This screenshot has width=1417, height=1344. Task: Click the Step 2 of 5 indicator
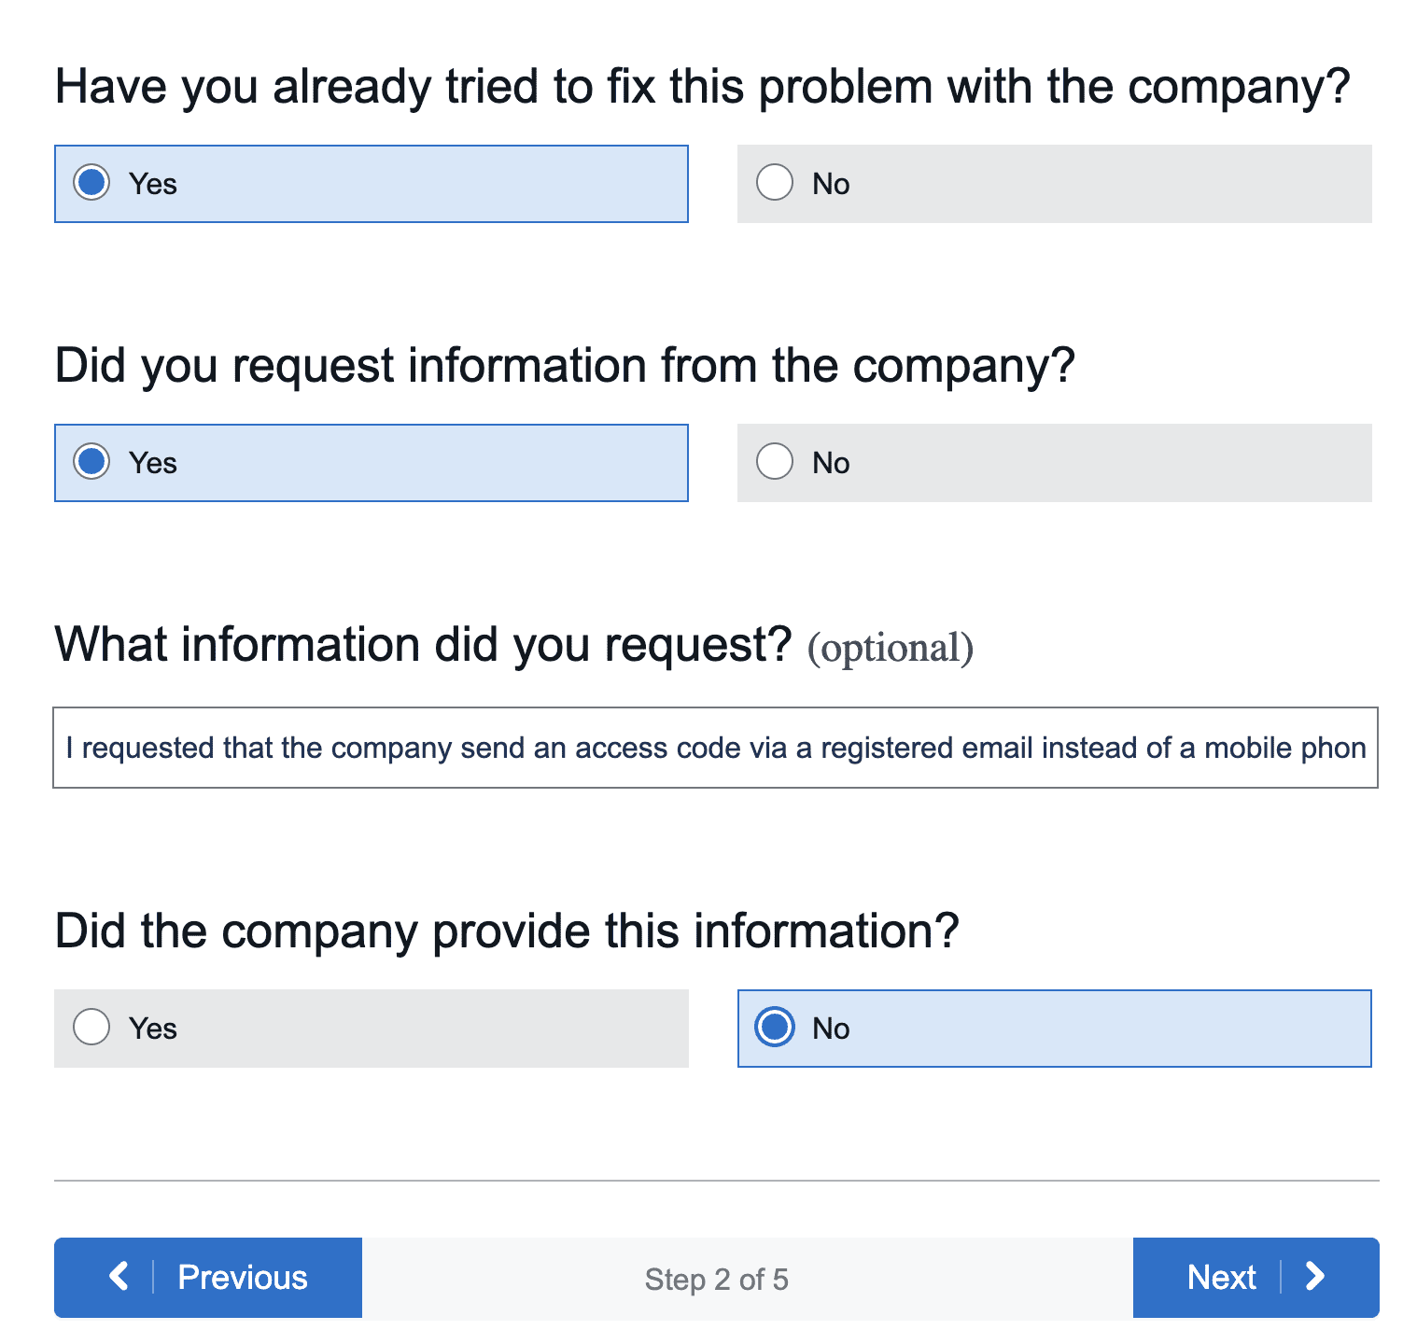click(716, 1279)
